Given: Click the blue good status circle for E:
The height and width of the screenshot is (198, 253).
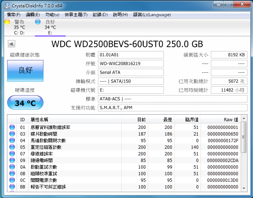Looking at the screenshot, I should 38,22.
